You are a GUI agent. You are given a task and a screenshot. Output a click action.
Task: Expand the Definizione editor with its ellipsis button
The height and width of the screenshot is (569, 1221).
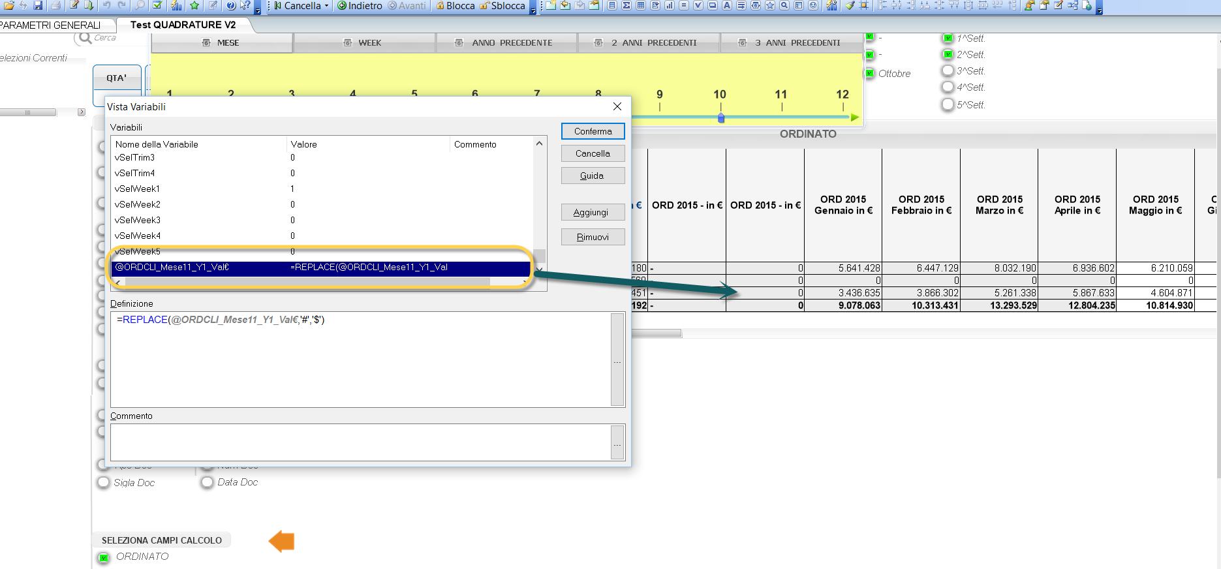pyautogui.click(x=617, y=361)
